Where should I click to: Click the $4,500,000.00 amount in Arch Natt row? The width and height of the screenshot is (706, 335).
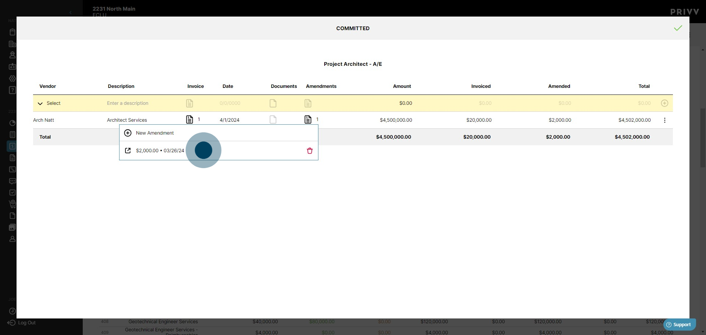click(396, 120)
